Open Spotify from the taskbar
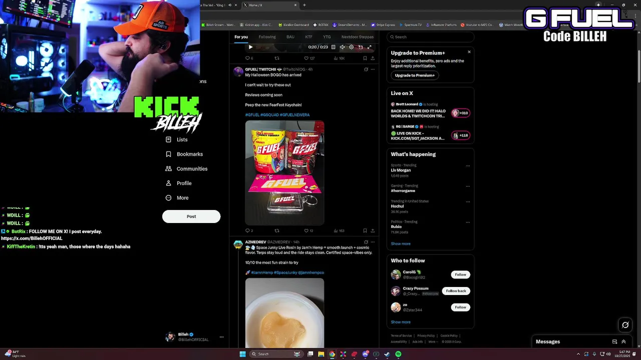This screenshot has width=641, height=360. point(398,354)
